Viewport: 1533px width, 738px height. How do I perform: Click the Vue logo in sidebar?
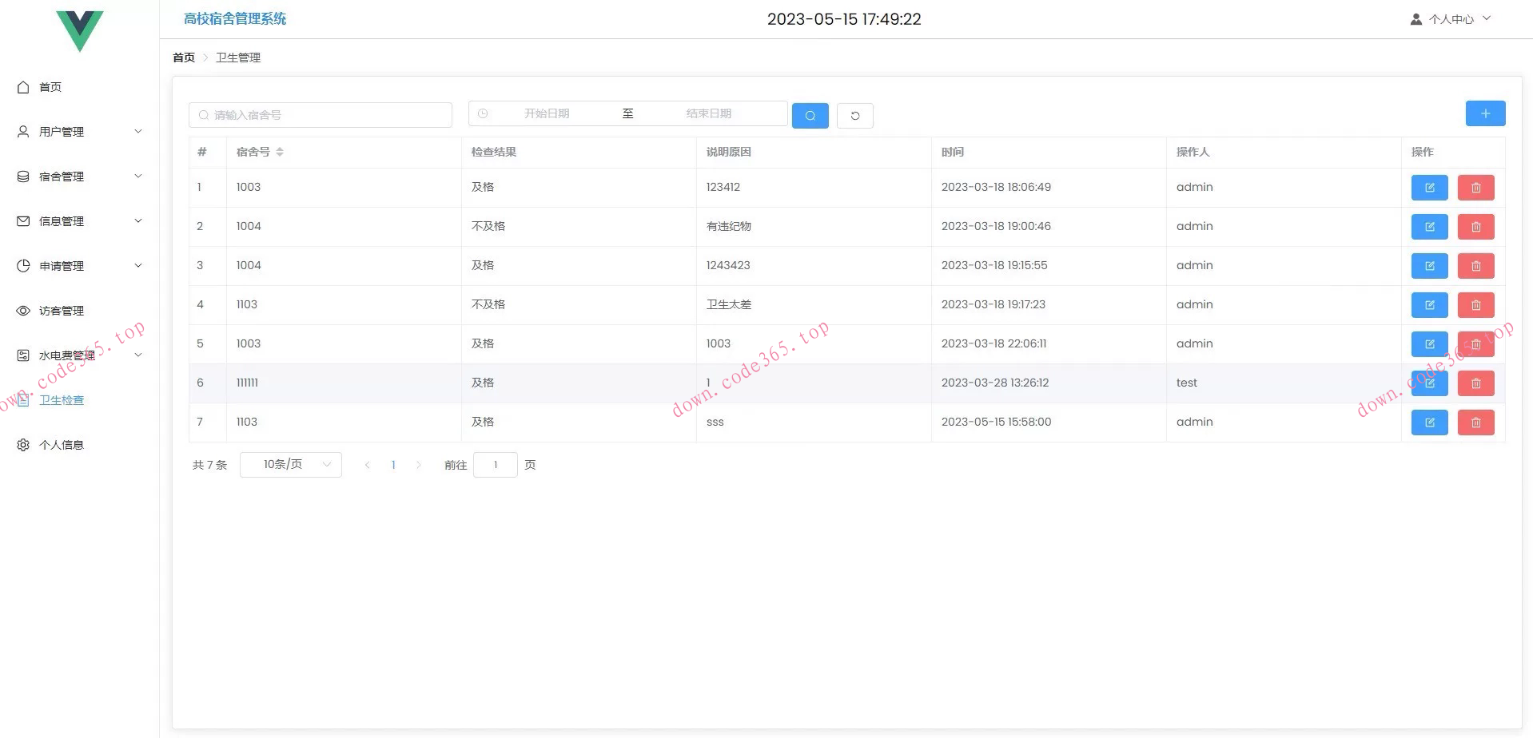pos(80,31)
